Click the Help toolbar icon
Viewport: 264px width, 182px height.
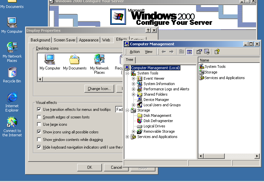[x=217, y=52]
